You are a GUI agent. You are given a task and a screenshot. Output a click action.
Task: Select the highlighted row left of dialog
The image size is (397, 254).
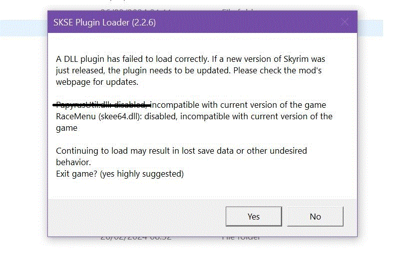click(24, 28)
